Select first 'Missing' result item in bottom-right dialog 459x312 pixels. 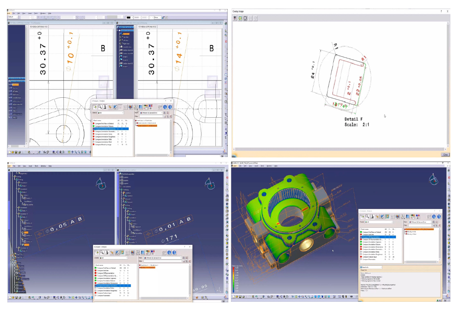pyautogui.click(x=412, y=231)
